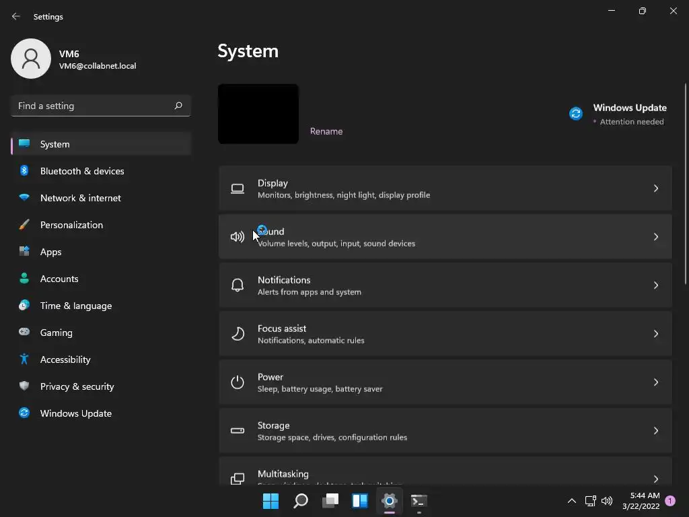Click the Windows Update sync icon at top right
689x517 pixels.
576,113
